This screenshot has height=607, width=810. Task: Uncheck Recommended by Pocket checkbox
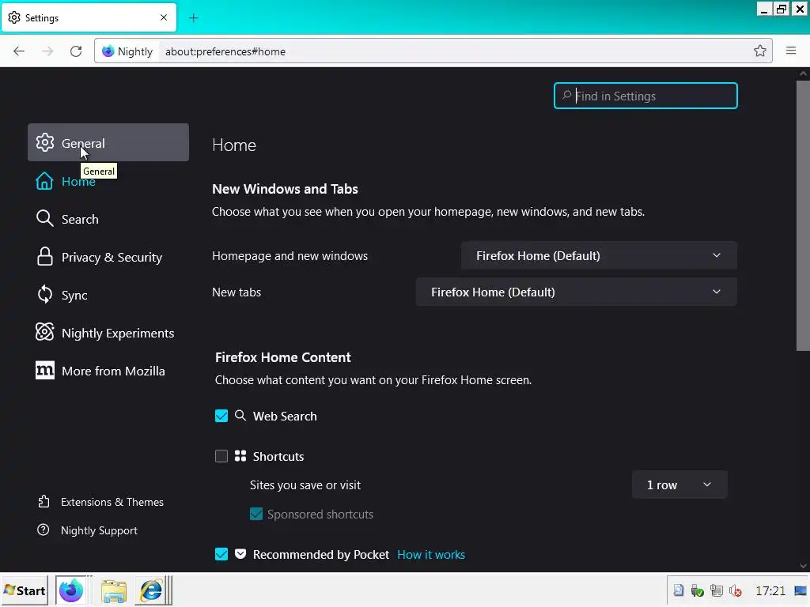[x=221, y=554]
